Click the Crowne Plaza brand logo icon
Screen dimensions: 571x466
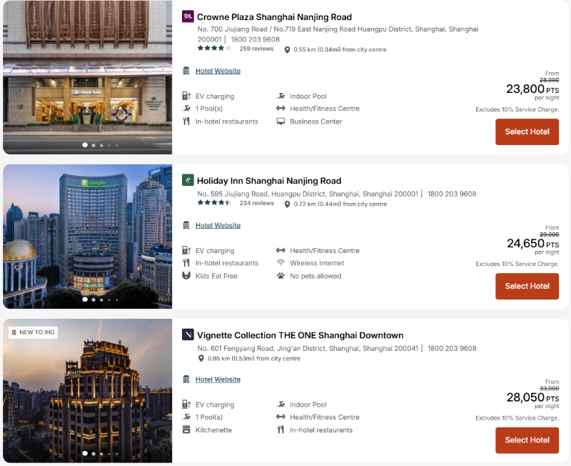point(188,16)
